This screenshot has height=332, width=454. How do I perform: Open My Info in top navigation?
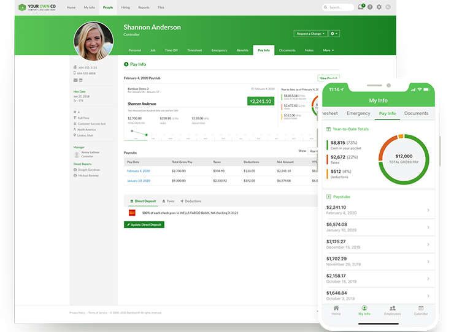point(89,7)
